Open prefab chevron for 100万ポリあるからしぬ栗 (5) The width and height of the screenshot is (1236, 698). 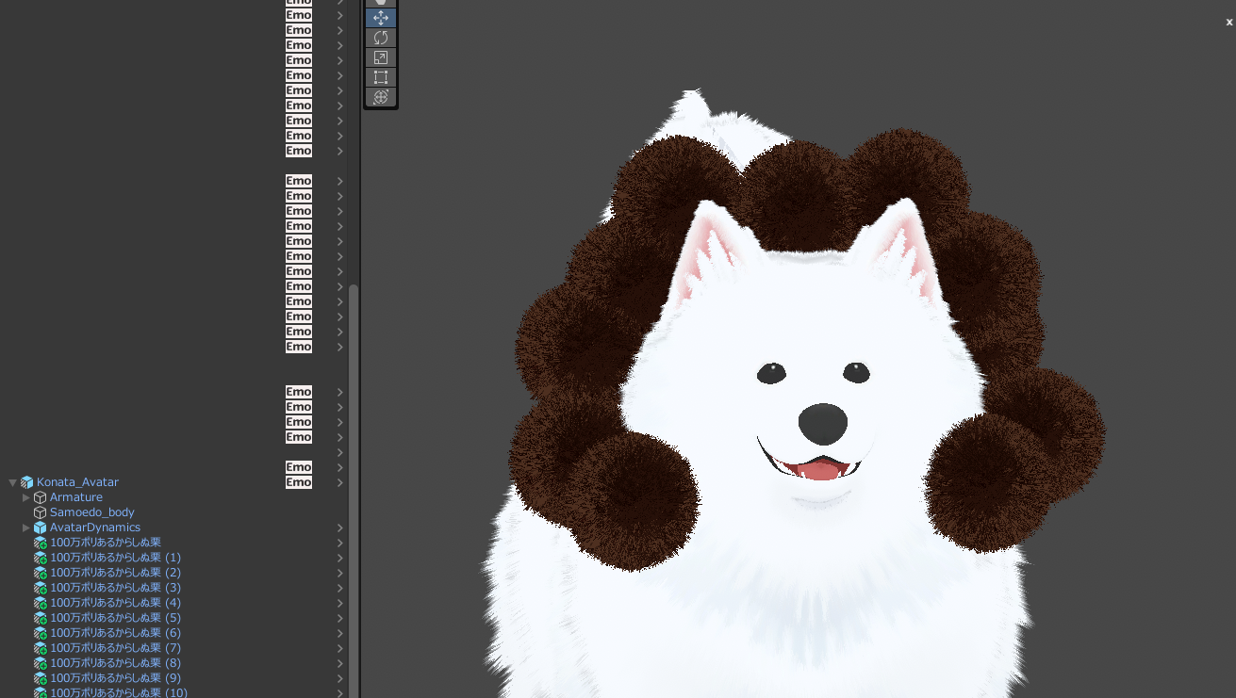click(x=340, y=618)
